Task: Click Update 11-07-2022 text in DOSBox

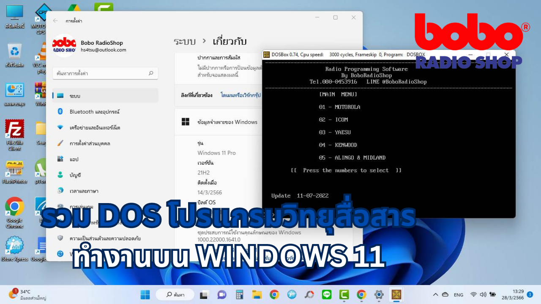Action: [x=300, y=196]
